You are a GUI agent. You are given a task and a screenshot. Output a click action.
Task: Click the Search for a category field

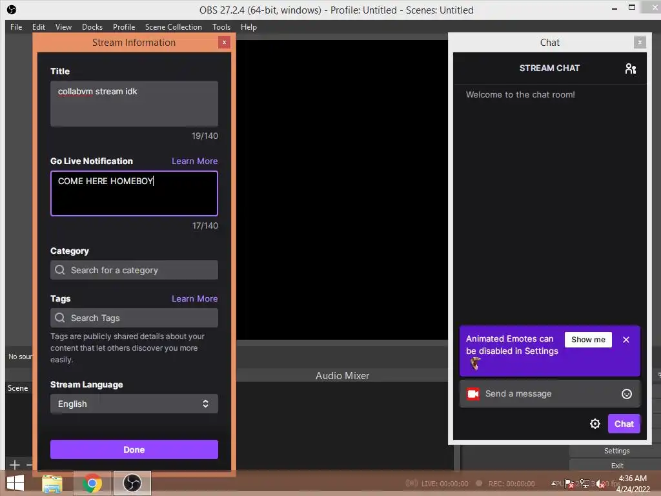pos(134,270)
